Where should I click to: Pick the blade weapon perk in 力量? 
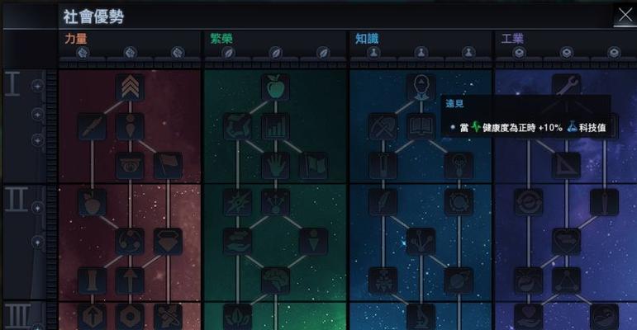[x=93, y=127]
